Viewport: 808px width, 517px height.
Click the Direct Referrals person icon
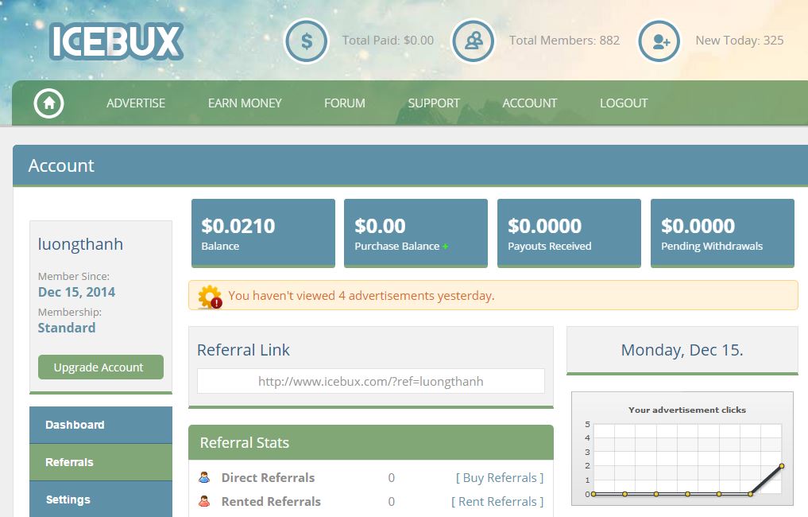pyautogui.click(x=204, y=477)
